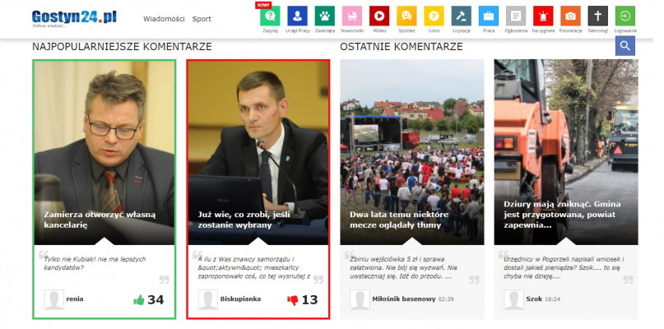Click the Gostyn24.pl logo
Viewport: 664px width, 329px height.
pos(74,17)
